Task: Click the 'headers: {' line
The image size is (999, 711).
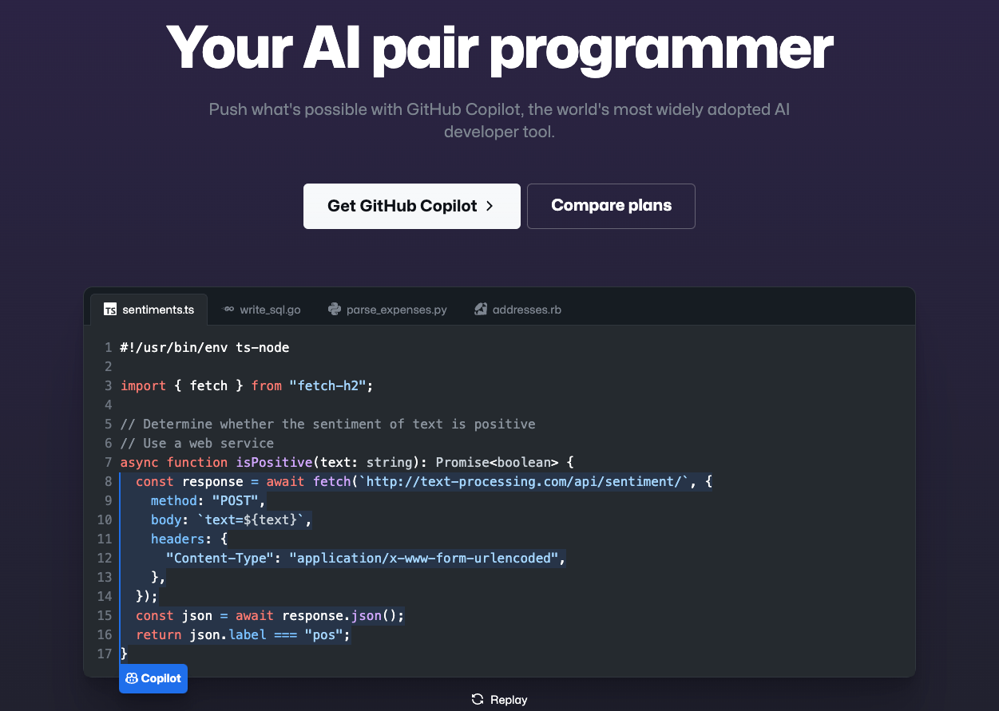Action: [x=189, y=539]
